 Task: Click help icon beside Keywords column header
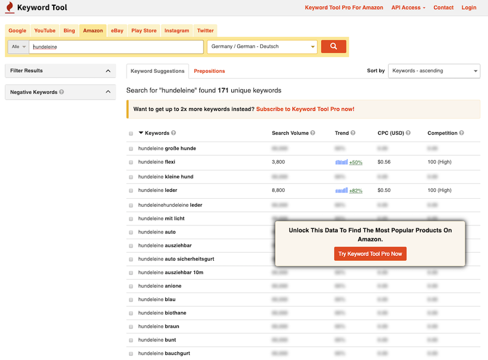pos(173,133)
